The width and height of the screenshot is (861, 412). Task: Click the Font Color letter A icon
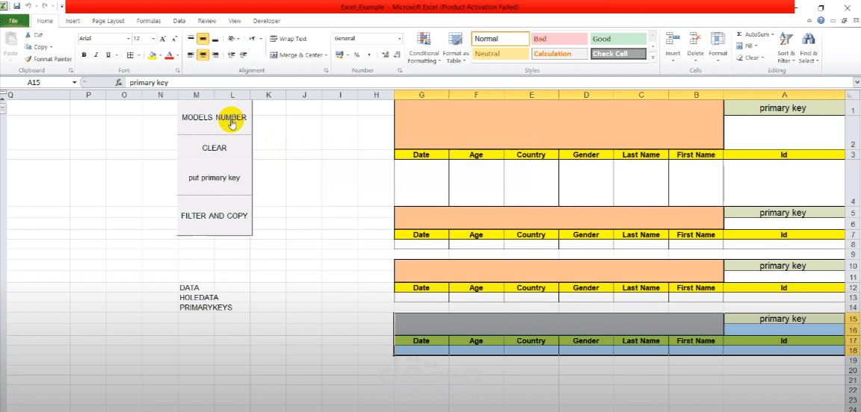[169, 55]
